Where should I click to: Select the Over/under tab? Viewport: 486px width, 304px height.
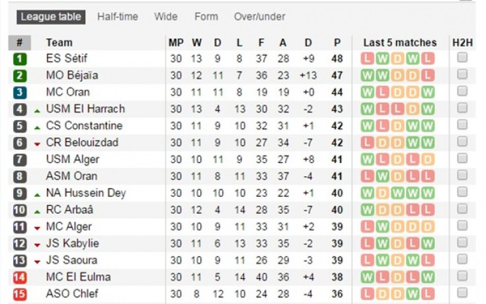pyautogui.click(x=259, y=17)
